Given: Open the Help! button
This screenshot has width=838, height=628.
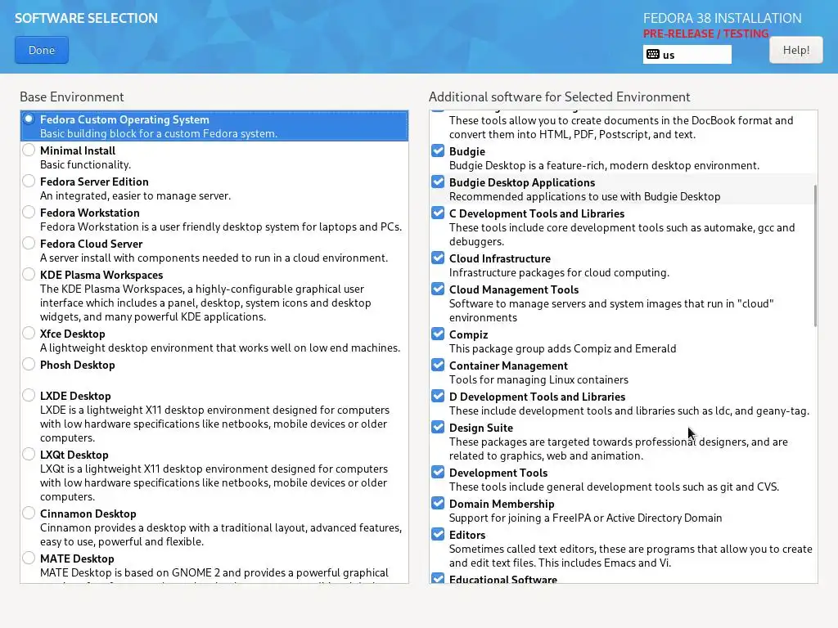Looking at the screenshot, I should pos(795,50).
